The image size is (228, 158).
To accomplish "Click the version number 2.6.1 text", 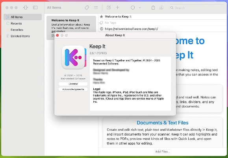I will click(x=98, y=53).
